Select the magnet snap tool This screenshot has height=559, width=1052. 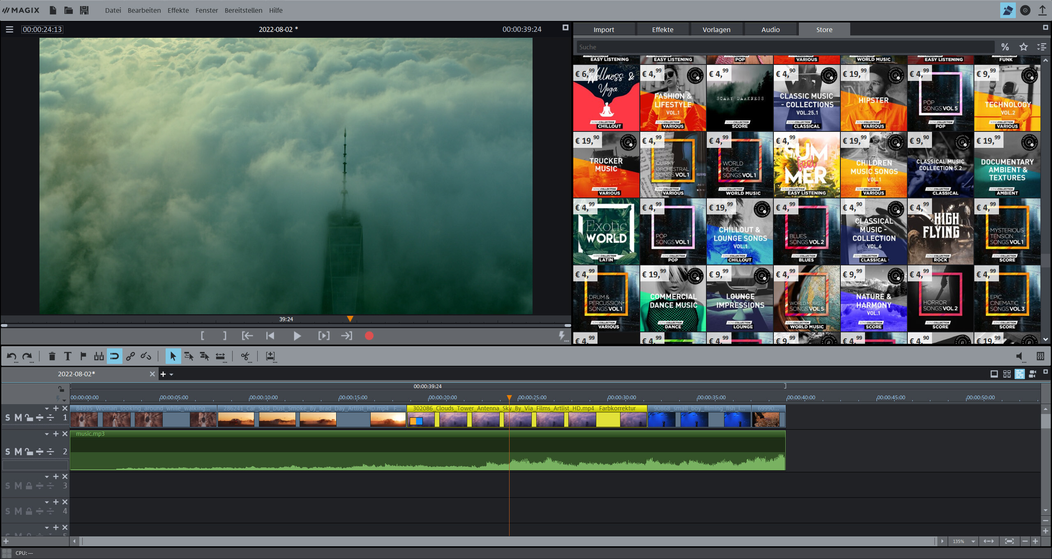click(x=115, y=356)
